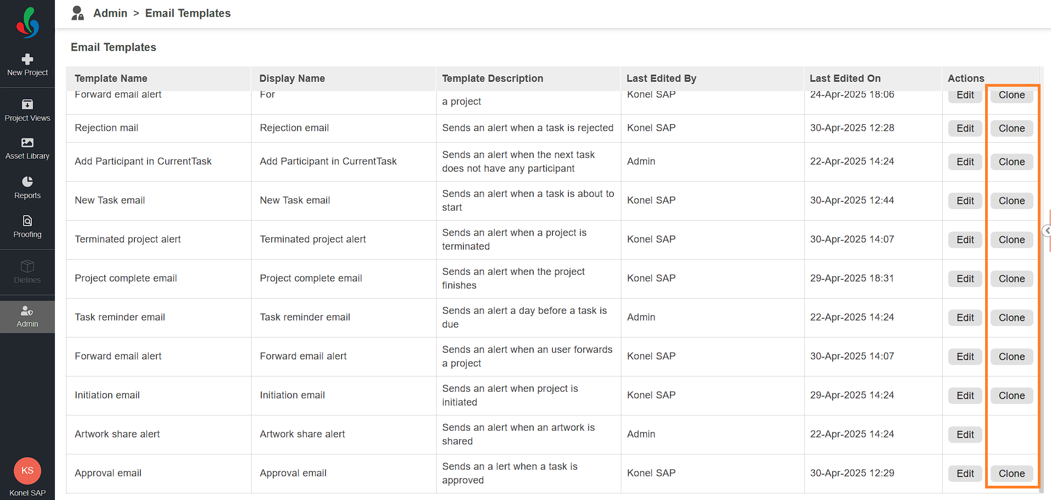Select date '30-Apr-2025 12:29'
The height and width of the screenshot is (500, 1051).
pyautogui.click(x=852, y=473)
